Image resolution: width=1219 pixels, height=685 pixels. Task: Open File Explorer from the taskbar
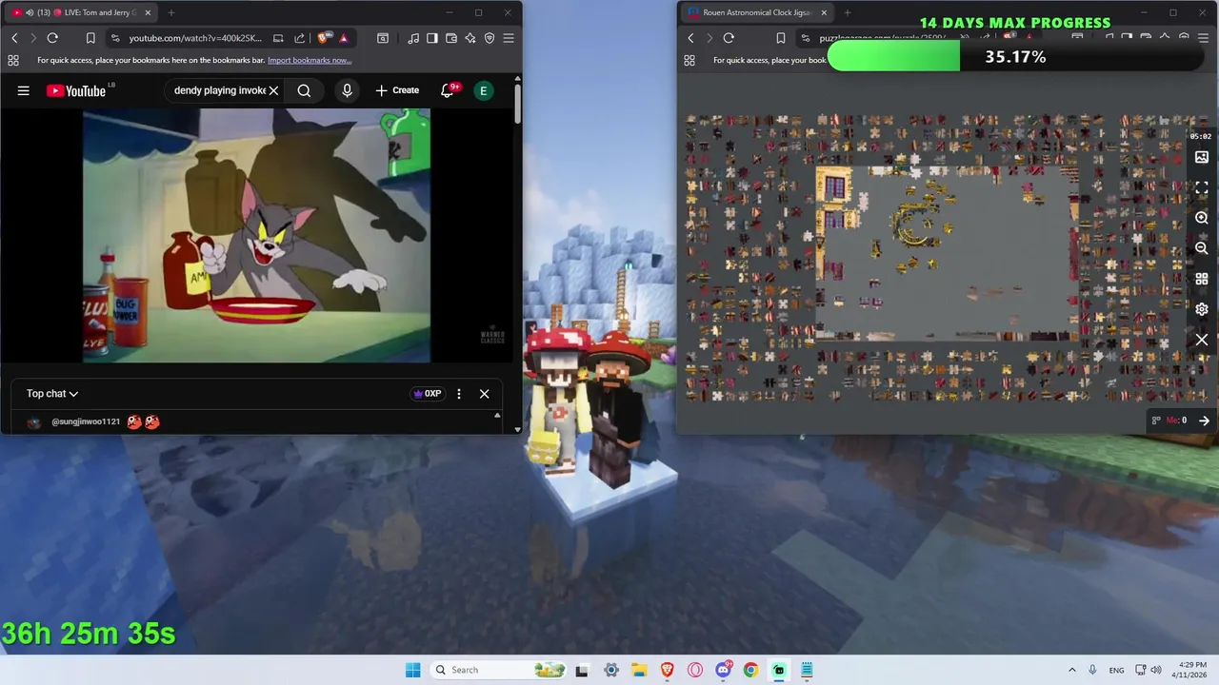[639, 670]
